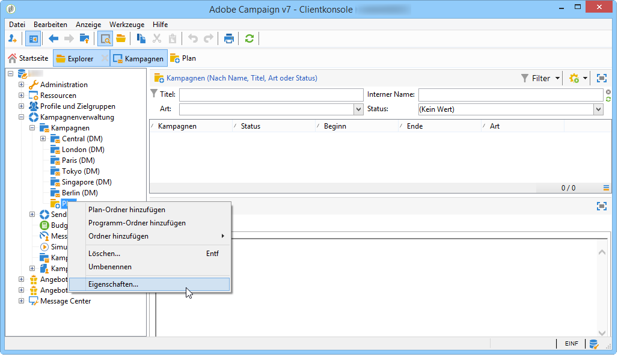Image resolution: width=618 pixels, height=357 pixels.
Task: Select Eigenschaften... in context menu
Action: click(150, 284)
